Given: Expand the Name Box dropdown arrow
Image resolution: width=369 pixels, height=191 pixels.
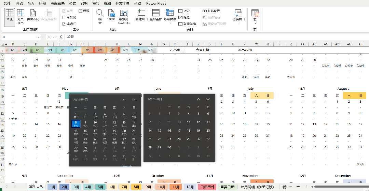Looking at the screenshot, I should coord(39,37).
